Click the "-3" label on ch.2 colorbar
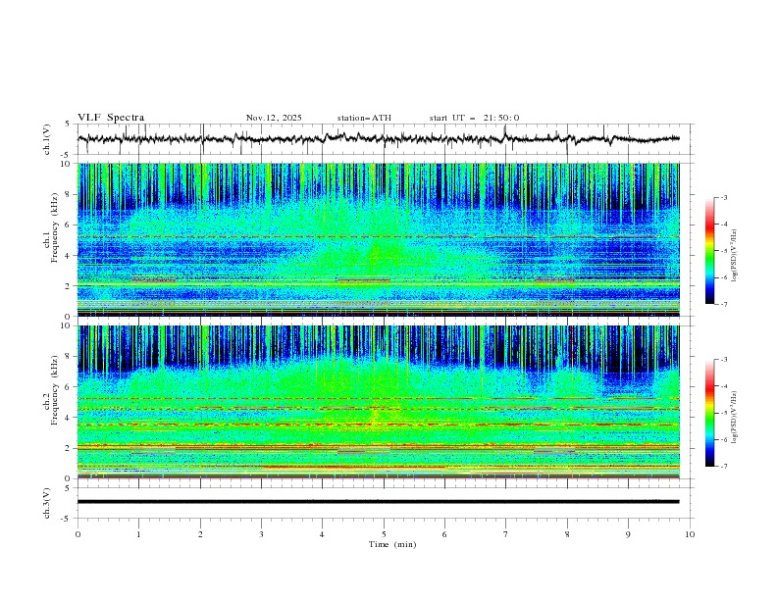Viewport: 777px width, 600px height. 723,360
